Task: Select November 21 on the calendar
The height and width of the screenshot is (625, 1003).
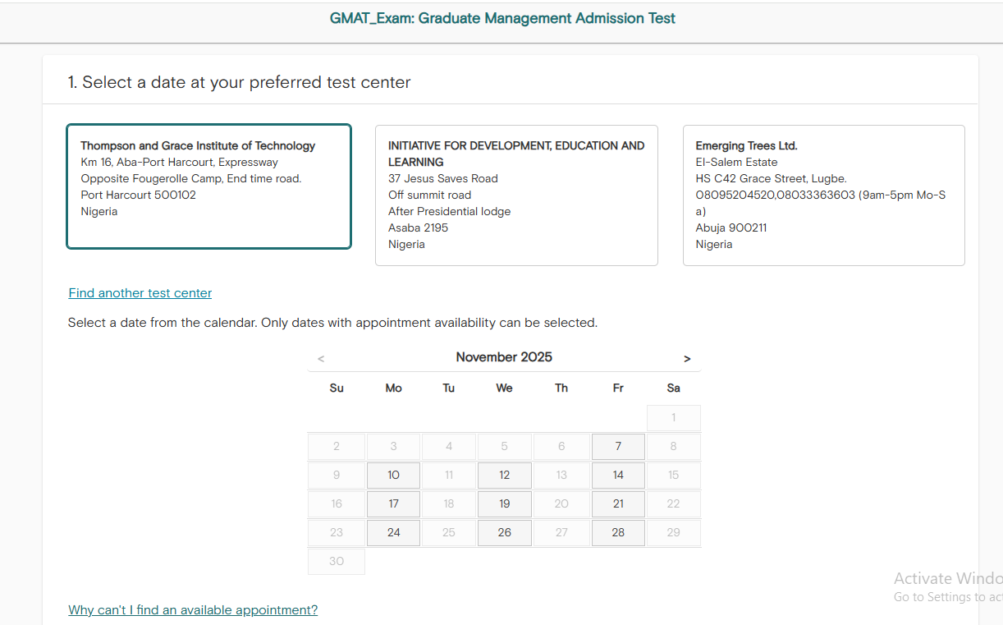Action: pos(618,503)
